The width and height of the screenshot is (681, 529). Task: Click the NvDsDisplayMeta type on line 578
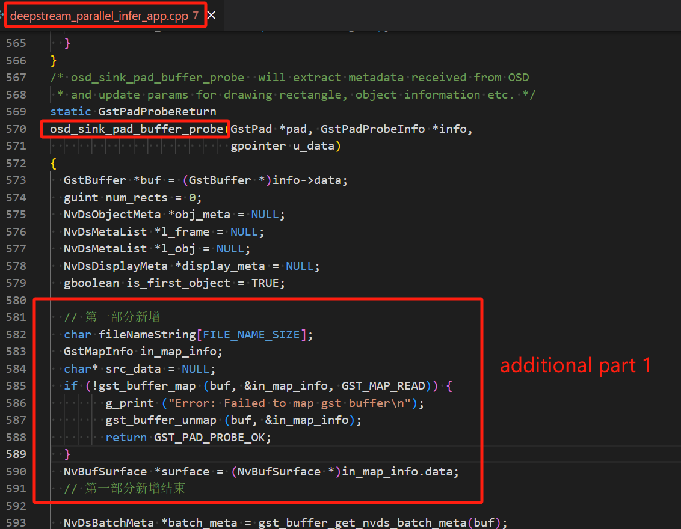(116, 266)
